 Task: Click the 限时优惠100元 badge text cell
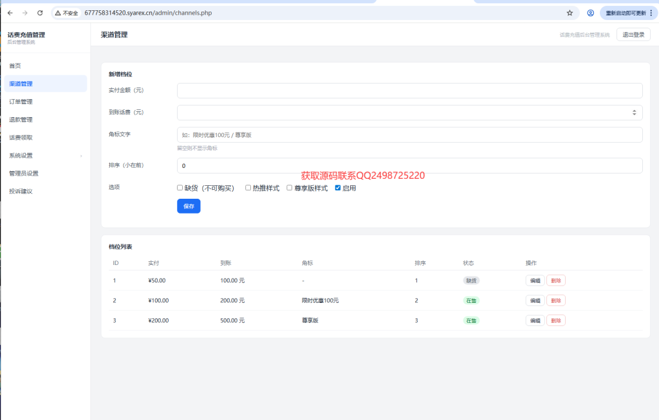[x=320, y=301]
